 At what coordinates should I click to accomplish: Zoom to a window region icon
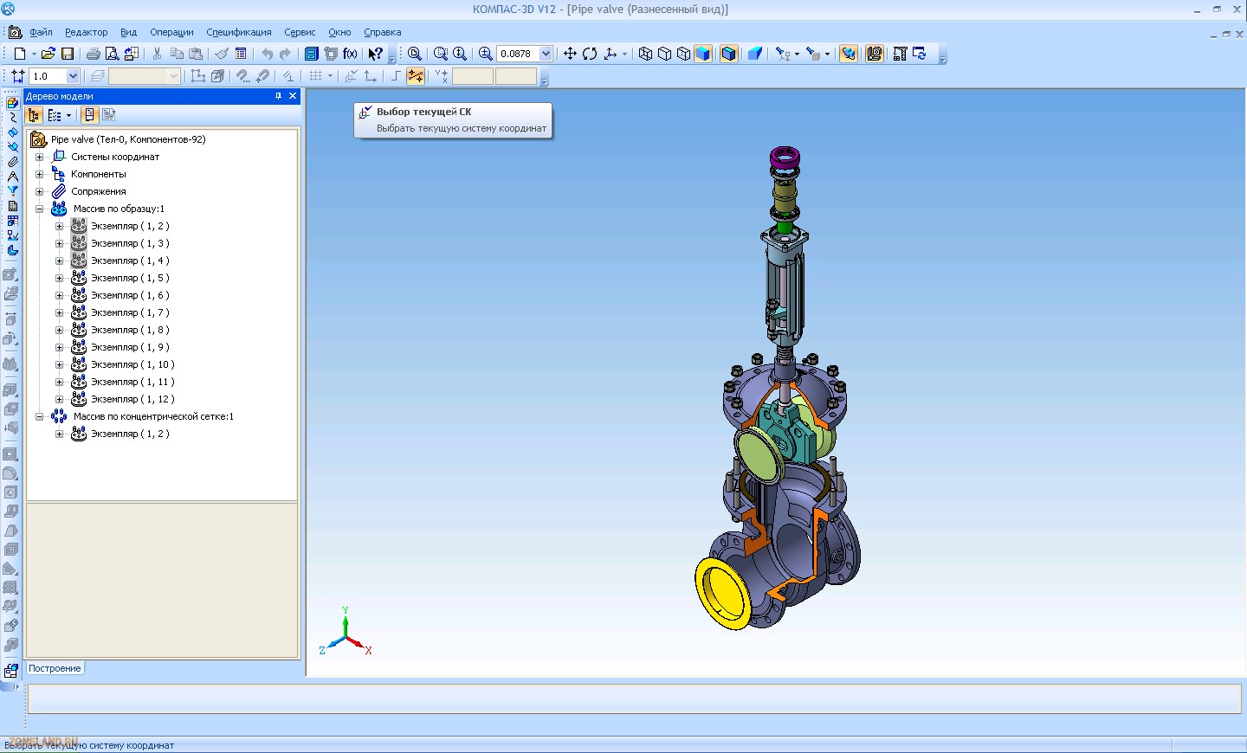[x=441, y=54]
